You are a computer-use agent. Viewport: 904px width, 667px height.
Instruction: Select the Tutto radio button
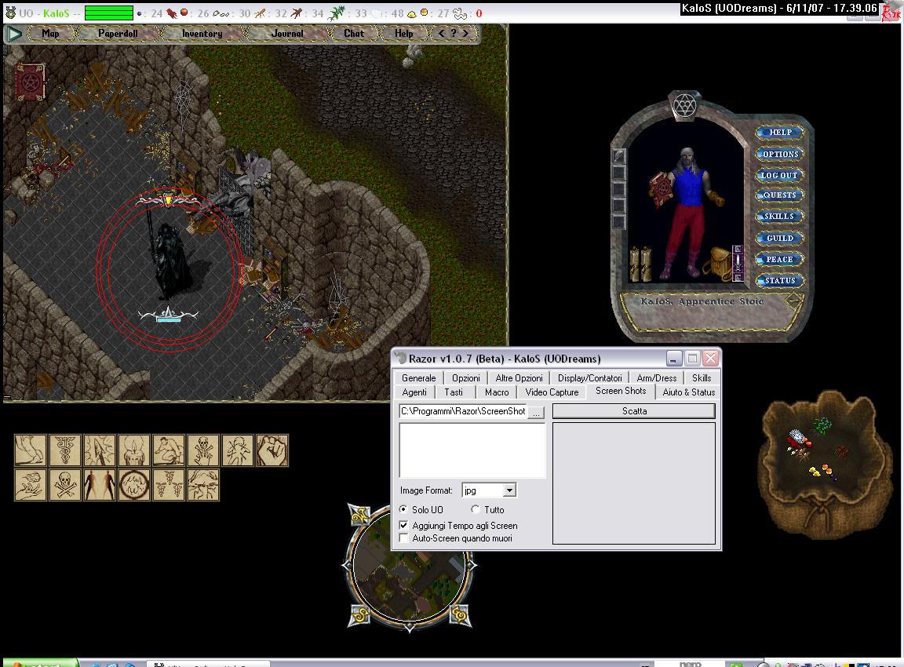pyautogui.click(x=475, y=509)
